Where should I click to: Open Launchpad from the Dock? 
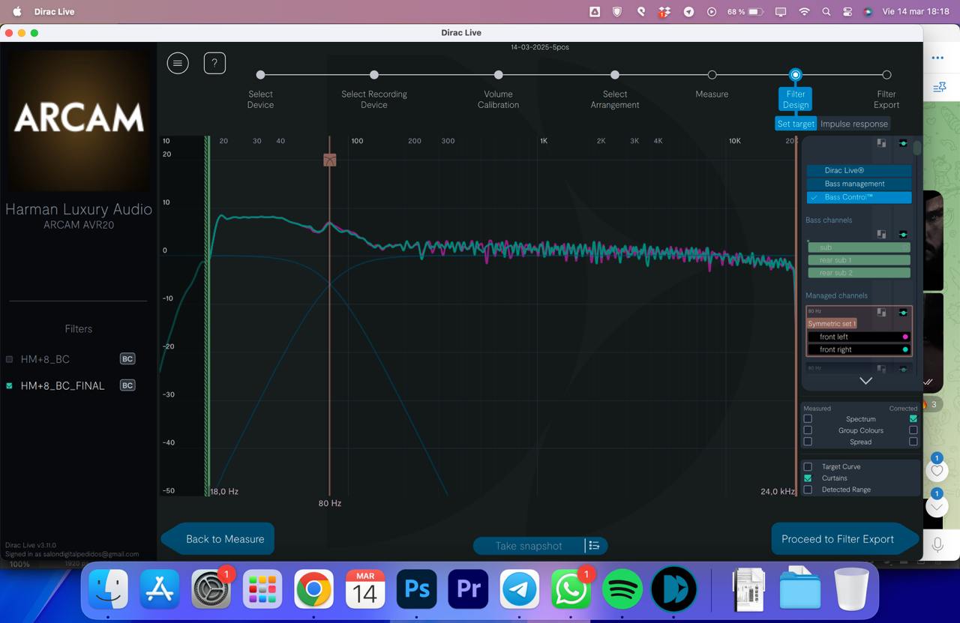pos(262,589)
